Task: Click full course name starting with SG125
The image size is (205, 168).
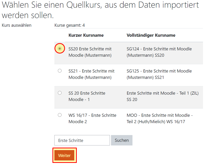Action: (x=159, y=74)
